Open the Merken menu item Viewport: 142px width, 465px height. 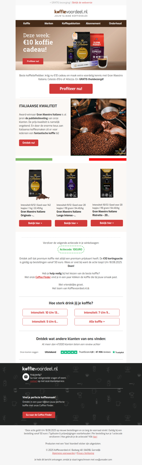tap(49, 23)
